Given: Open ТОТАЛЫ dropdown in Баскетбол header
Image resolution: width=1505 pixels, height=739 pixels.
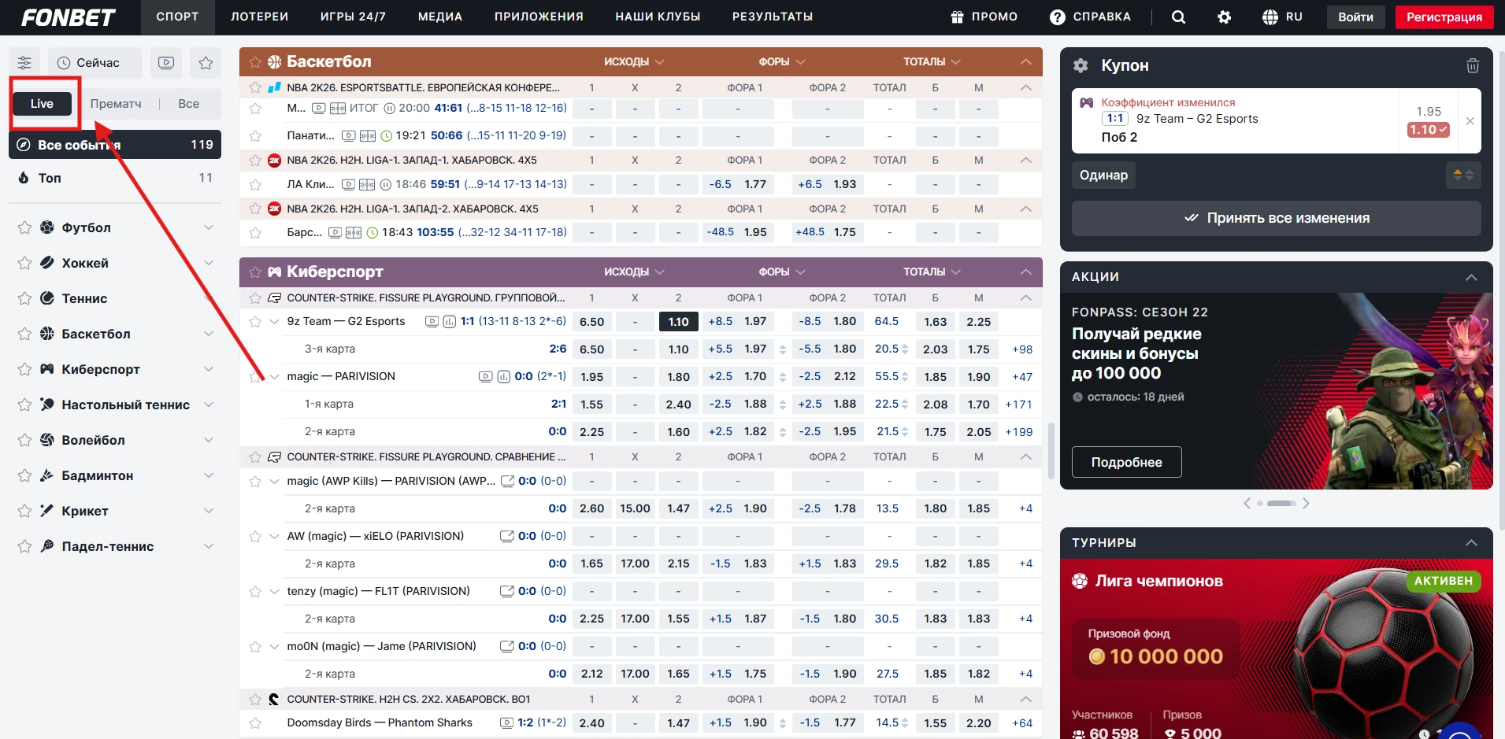Looking at the screenshot, I should point(932,61).
